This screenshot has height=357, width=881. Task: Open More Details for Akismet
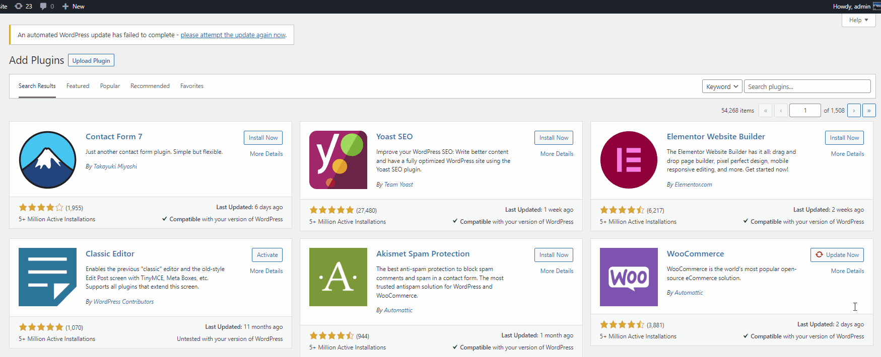pyautogui.click(x=557, y=271)
